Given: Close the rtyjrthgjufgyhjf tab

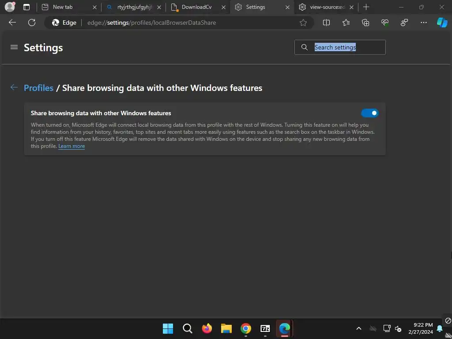Looking at the screenshot, I should (x=159, y=7).
